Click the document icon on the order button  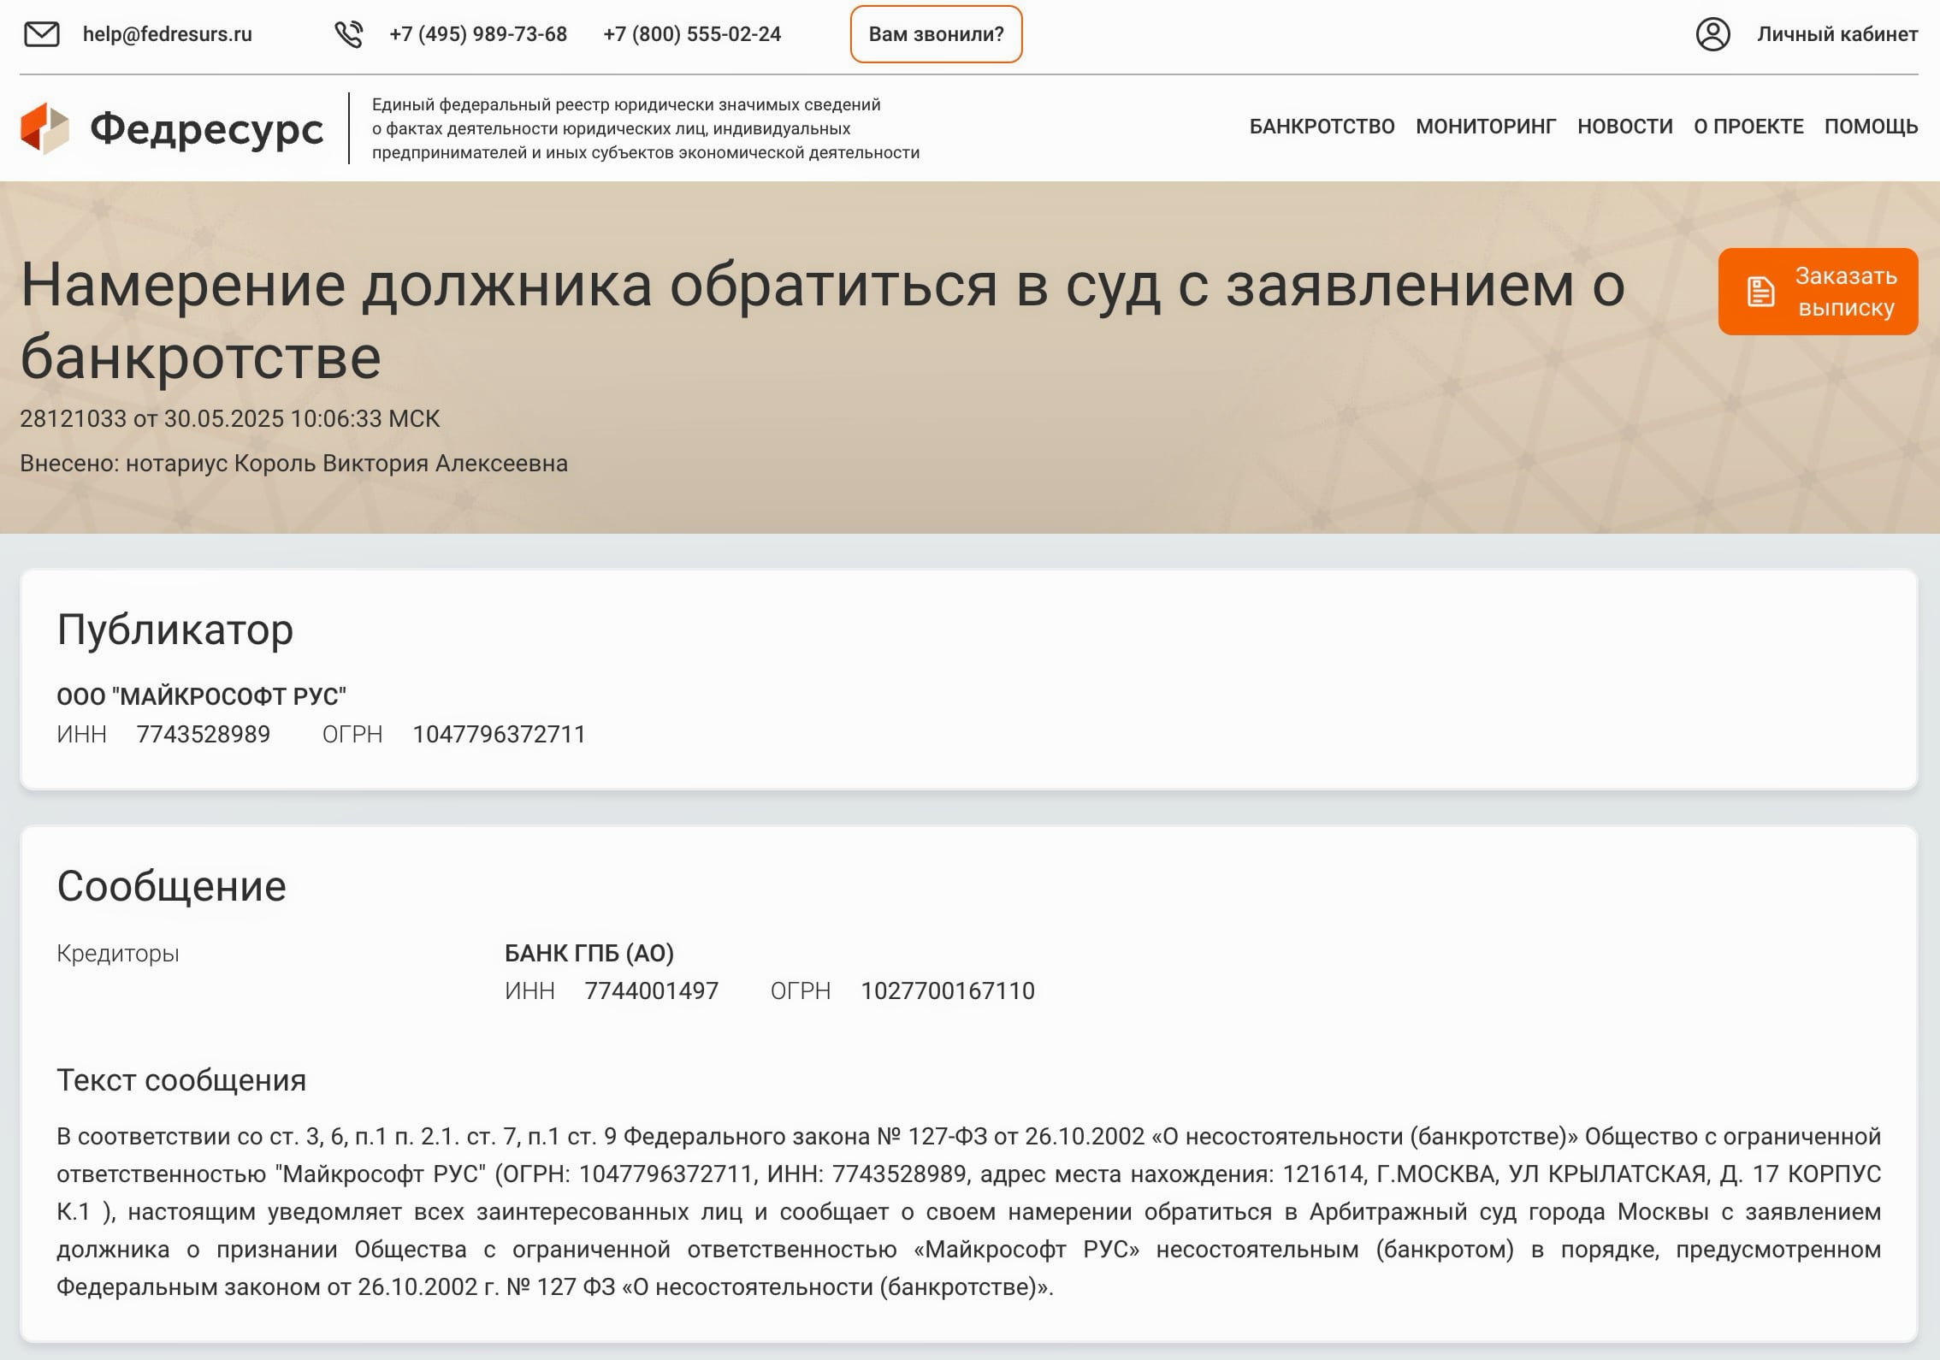(x=1760, y=292)
